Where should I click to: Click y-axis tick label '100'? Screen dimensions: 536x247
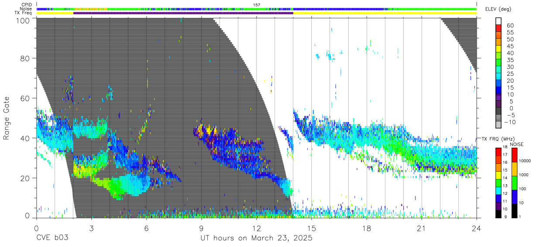click(22, 20)
